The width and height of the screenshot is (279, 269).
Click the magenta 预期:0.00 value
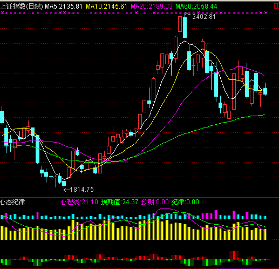tap(155, 202)
